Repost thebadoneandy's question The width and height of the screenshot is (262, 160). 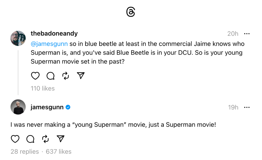click(x=65, y=76)
